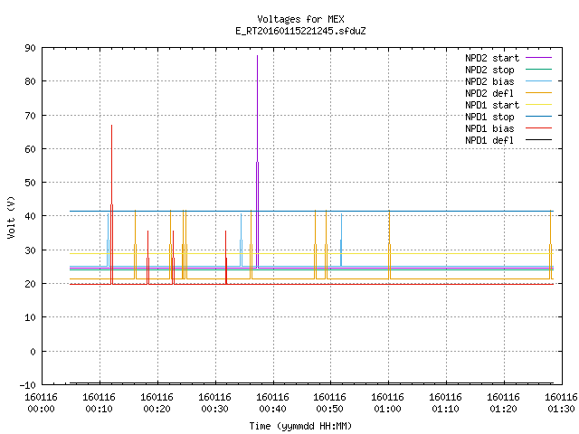The width and height of the screenshot is (579, 434).
Task: Click the light blue NPD2 bias legend line
Action: (538, 81)
